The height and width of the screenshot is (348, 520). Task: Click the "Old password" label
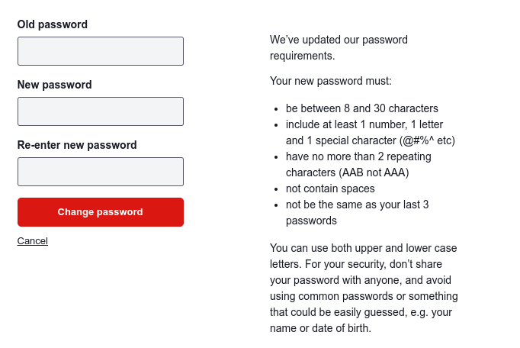pyautogui.click(x=53, y=24)
